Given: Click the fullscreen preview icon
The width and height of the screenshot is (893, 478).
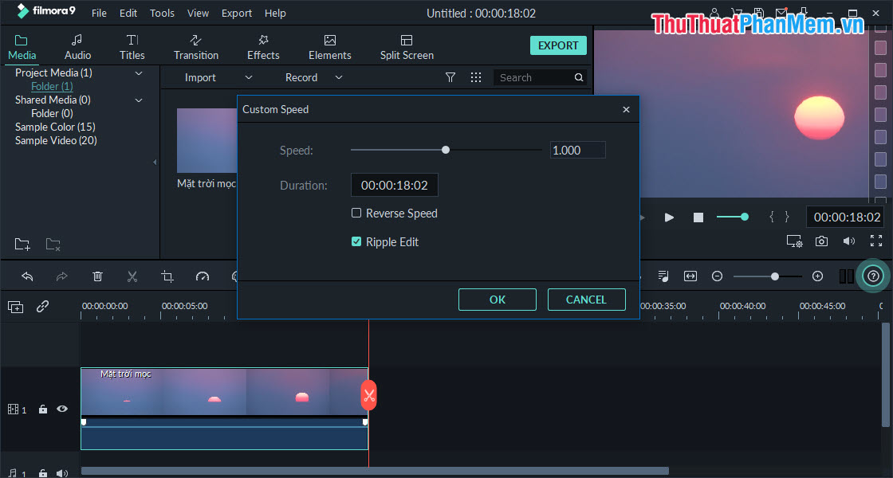Looking at the screenshot, I should click(x=877, y=241).
